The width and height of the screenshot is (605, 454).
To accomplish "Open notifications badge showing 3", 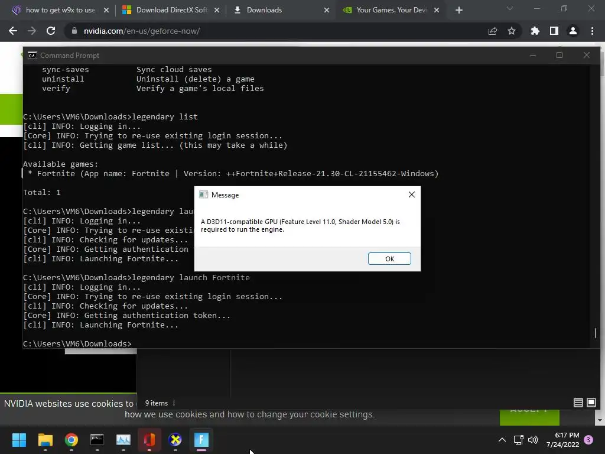I will pyautogui.click(x=588, y=440).
